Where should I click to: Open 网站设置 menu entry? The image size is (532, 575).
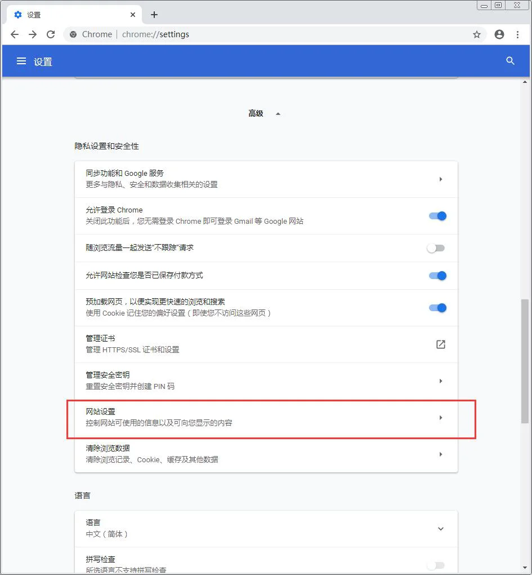tap(266, 418)
